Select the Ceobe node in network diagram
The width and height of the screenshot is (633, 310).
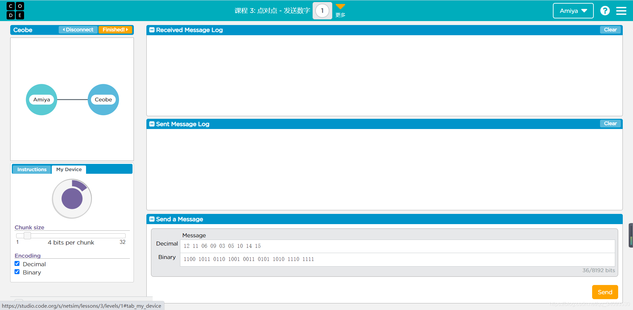[x=103, y=100]
